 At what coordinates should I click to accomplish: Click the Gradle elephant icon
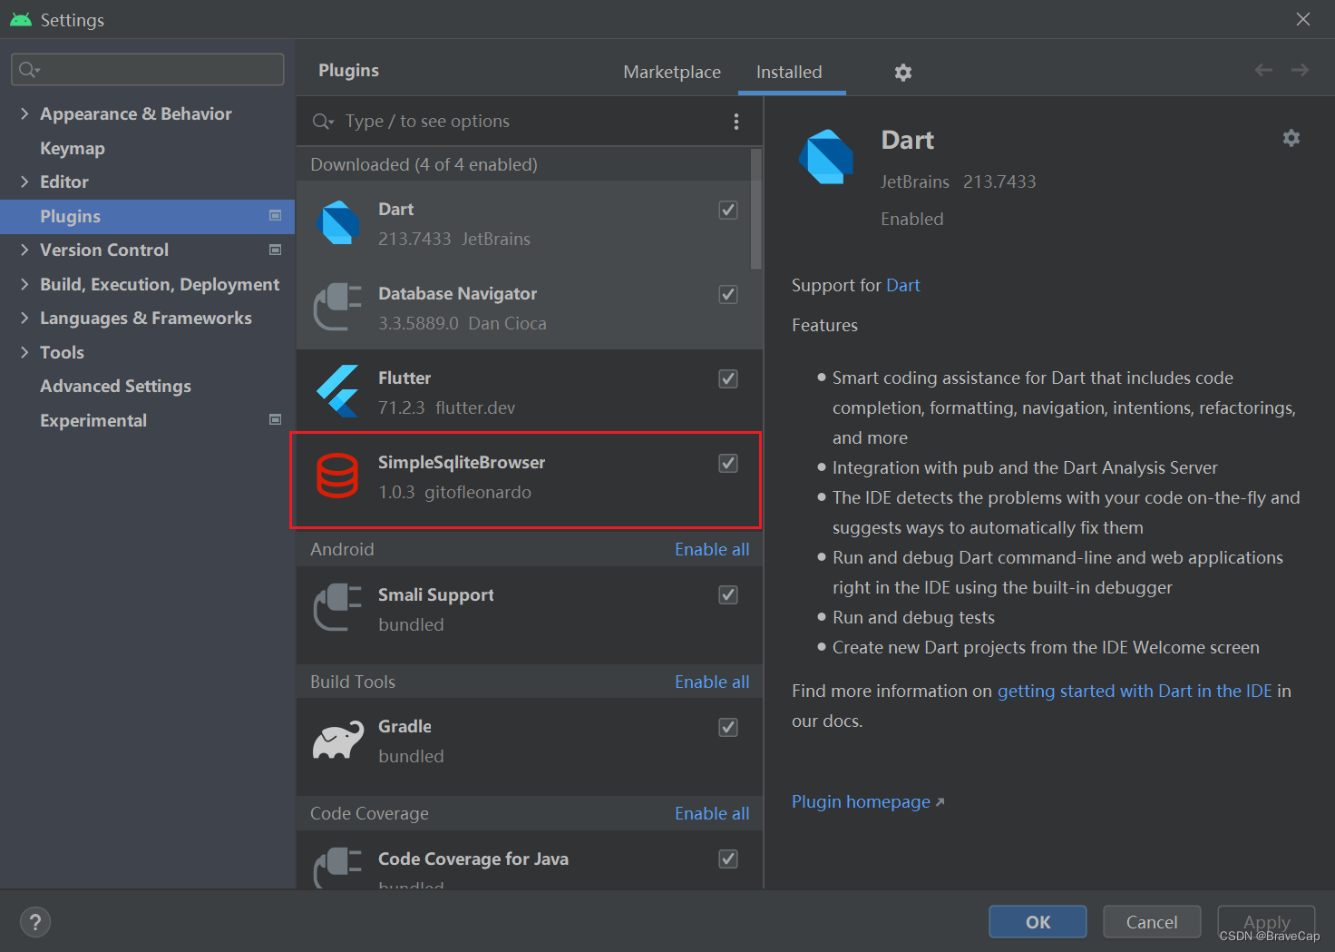click(x=337, y=741)
